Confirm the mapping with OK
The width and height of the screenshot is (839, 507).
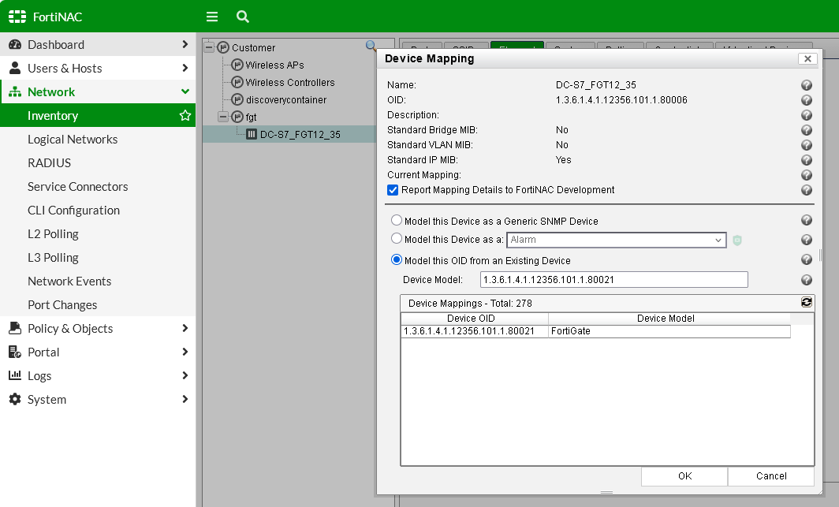(684, 476)
